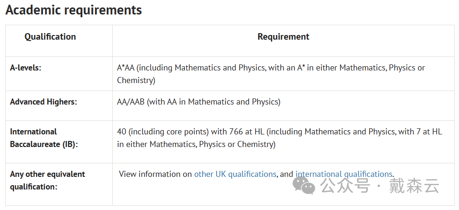This screenshot has width=459, height=210.
Task: Click the WeChat logo watermark icon
Action: coord(304,185)
